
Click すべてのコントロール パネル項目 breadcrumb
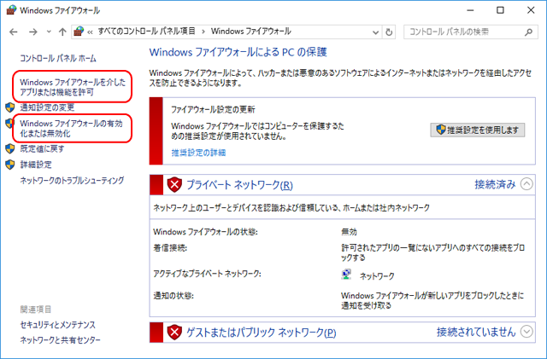[146, 32]
